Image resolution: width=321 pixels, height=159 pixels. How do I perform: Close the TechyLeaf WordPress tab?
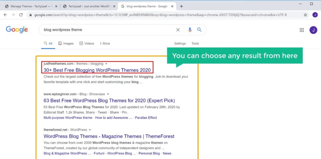tap(114, 6)
